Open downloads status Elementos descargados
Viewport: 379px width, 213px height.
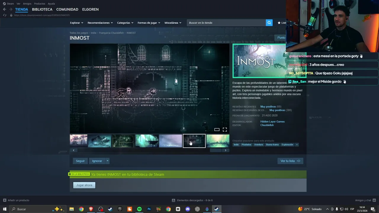(192, 200)
